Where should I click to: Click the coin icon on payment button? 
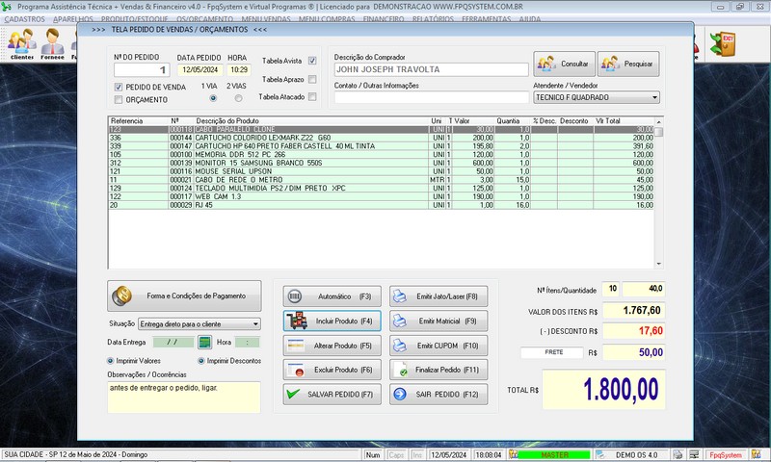pyautogui.click(x=121, y=296)
